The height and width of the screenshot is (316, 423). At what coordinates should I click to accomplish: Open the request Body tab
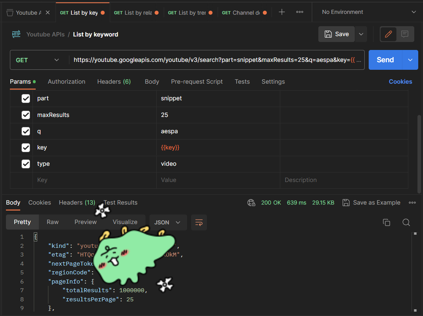coord(152,82)
